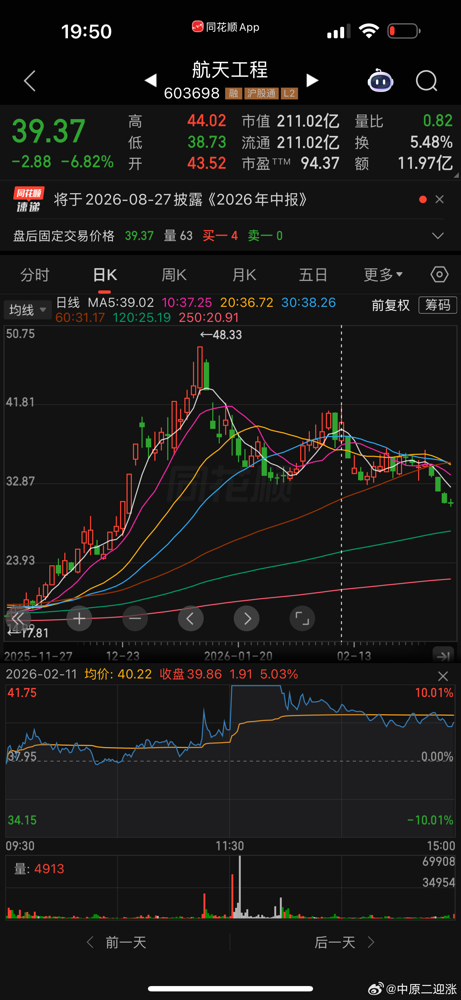Tap the 量: 4913 volume label
The image size is (461, 1000).
pyautogui.click(x=39, y=869)
